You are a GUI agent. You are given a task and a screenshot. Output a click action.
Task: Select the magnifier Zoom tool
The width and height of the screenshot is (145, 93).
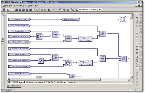pyautogui.click(x=137, y=57)
